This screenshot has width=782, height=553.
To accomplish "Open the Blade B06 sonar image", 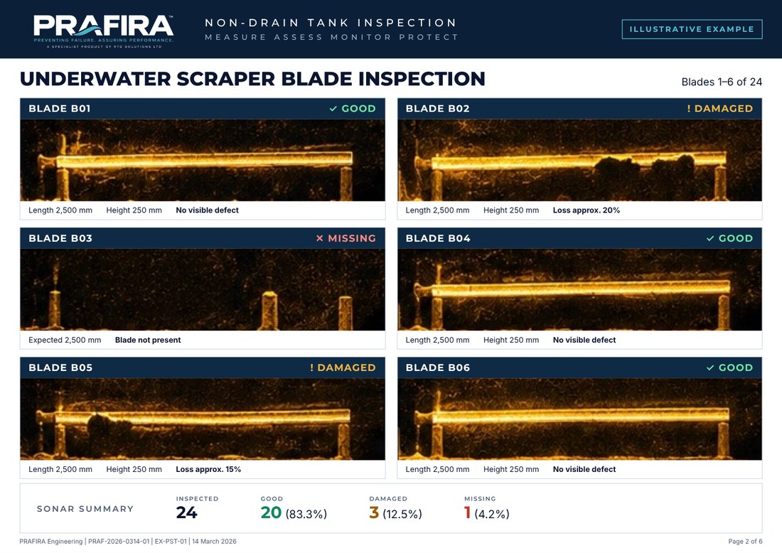I will click(x=579, y=419).
